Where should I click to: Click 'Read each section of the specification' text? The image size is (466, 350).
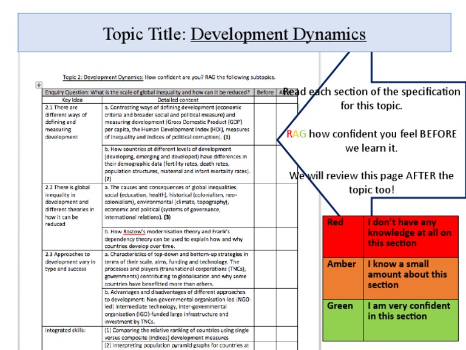[371, 98]
